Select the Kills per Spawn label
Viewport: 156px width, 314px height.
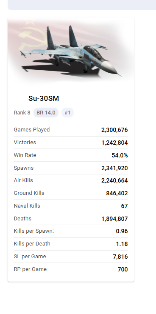click(34, 231)
